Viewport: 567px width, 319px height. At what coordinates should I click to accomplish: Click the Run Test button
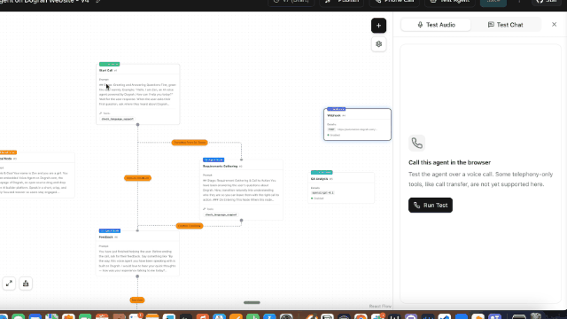click(x=431, y=205)
